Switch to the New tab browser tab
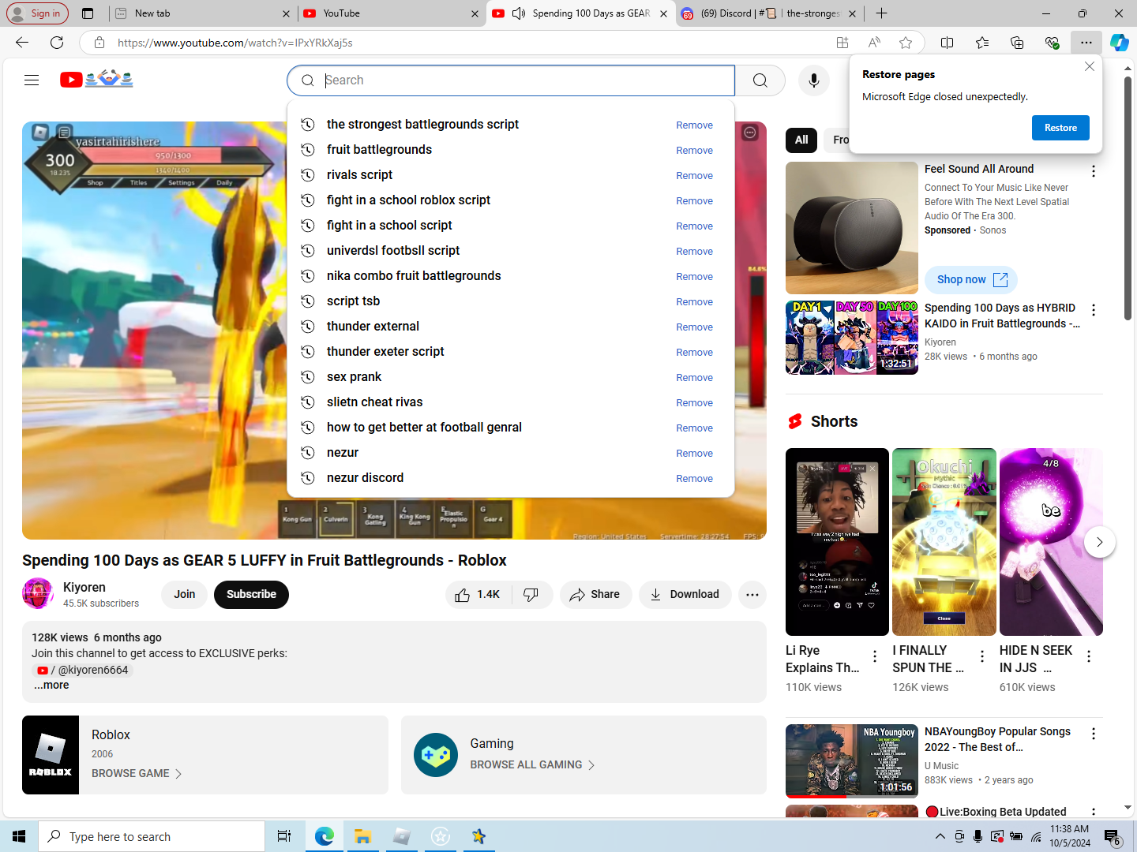1137x852 pixels. click(x=201, y=13)
